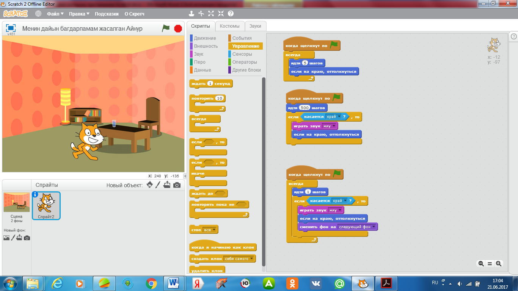The height and width of the screenshot is (291, 518).
Task: Open the Подсказки tips link
Action: click(x=107, y=14)
